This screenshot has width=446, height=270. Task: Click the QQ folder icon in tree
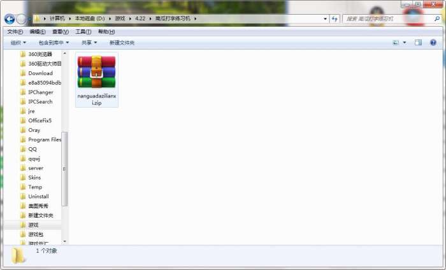coord(23,149)
